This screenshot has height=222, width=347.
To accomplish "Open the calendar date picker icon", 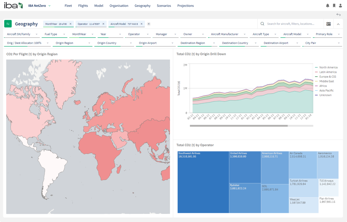I will pyautogui.click(x=328, y=24).
